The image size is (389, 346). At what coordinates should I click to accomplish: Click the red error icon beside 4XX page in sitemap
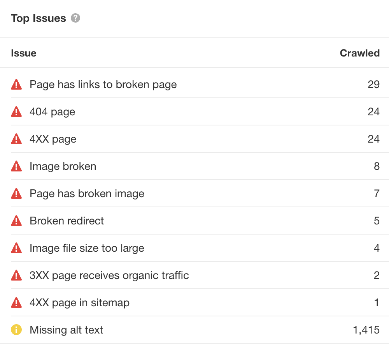tap(16, 303)
